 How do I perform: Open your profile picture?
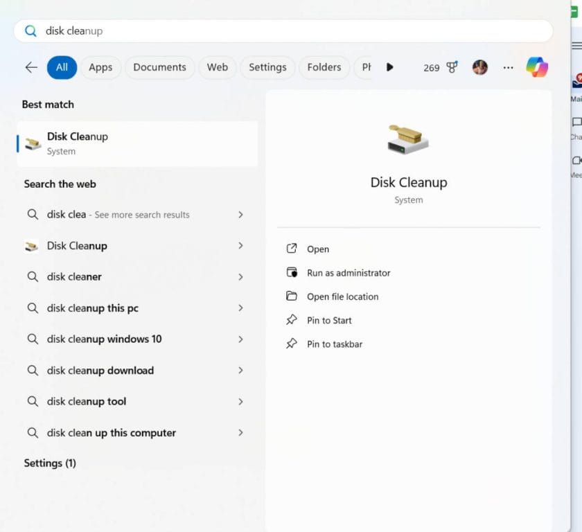(480, 67)
